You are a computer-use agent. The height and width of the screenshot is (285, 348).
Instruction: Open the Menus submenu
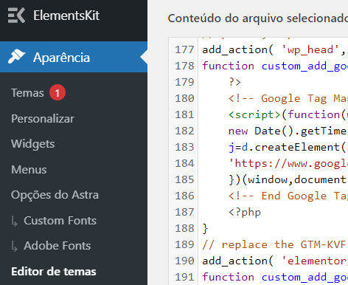(x=29, y=170)
